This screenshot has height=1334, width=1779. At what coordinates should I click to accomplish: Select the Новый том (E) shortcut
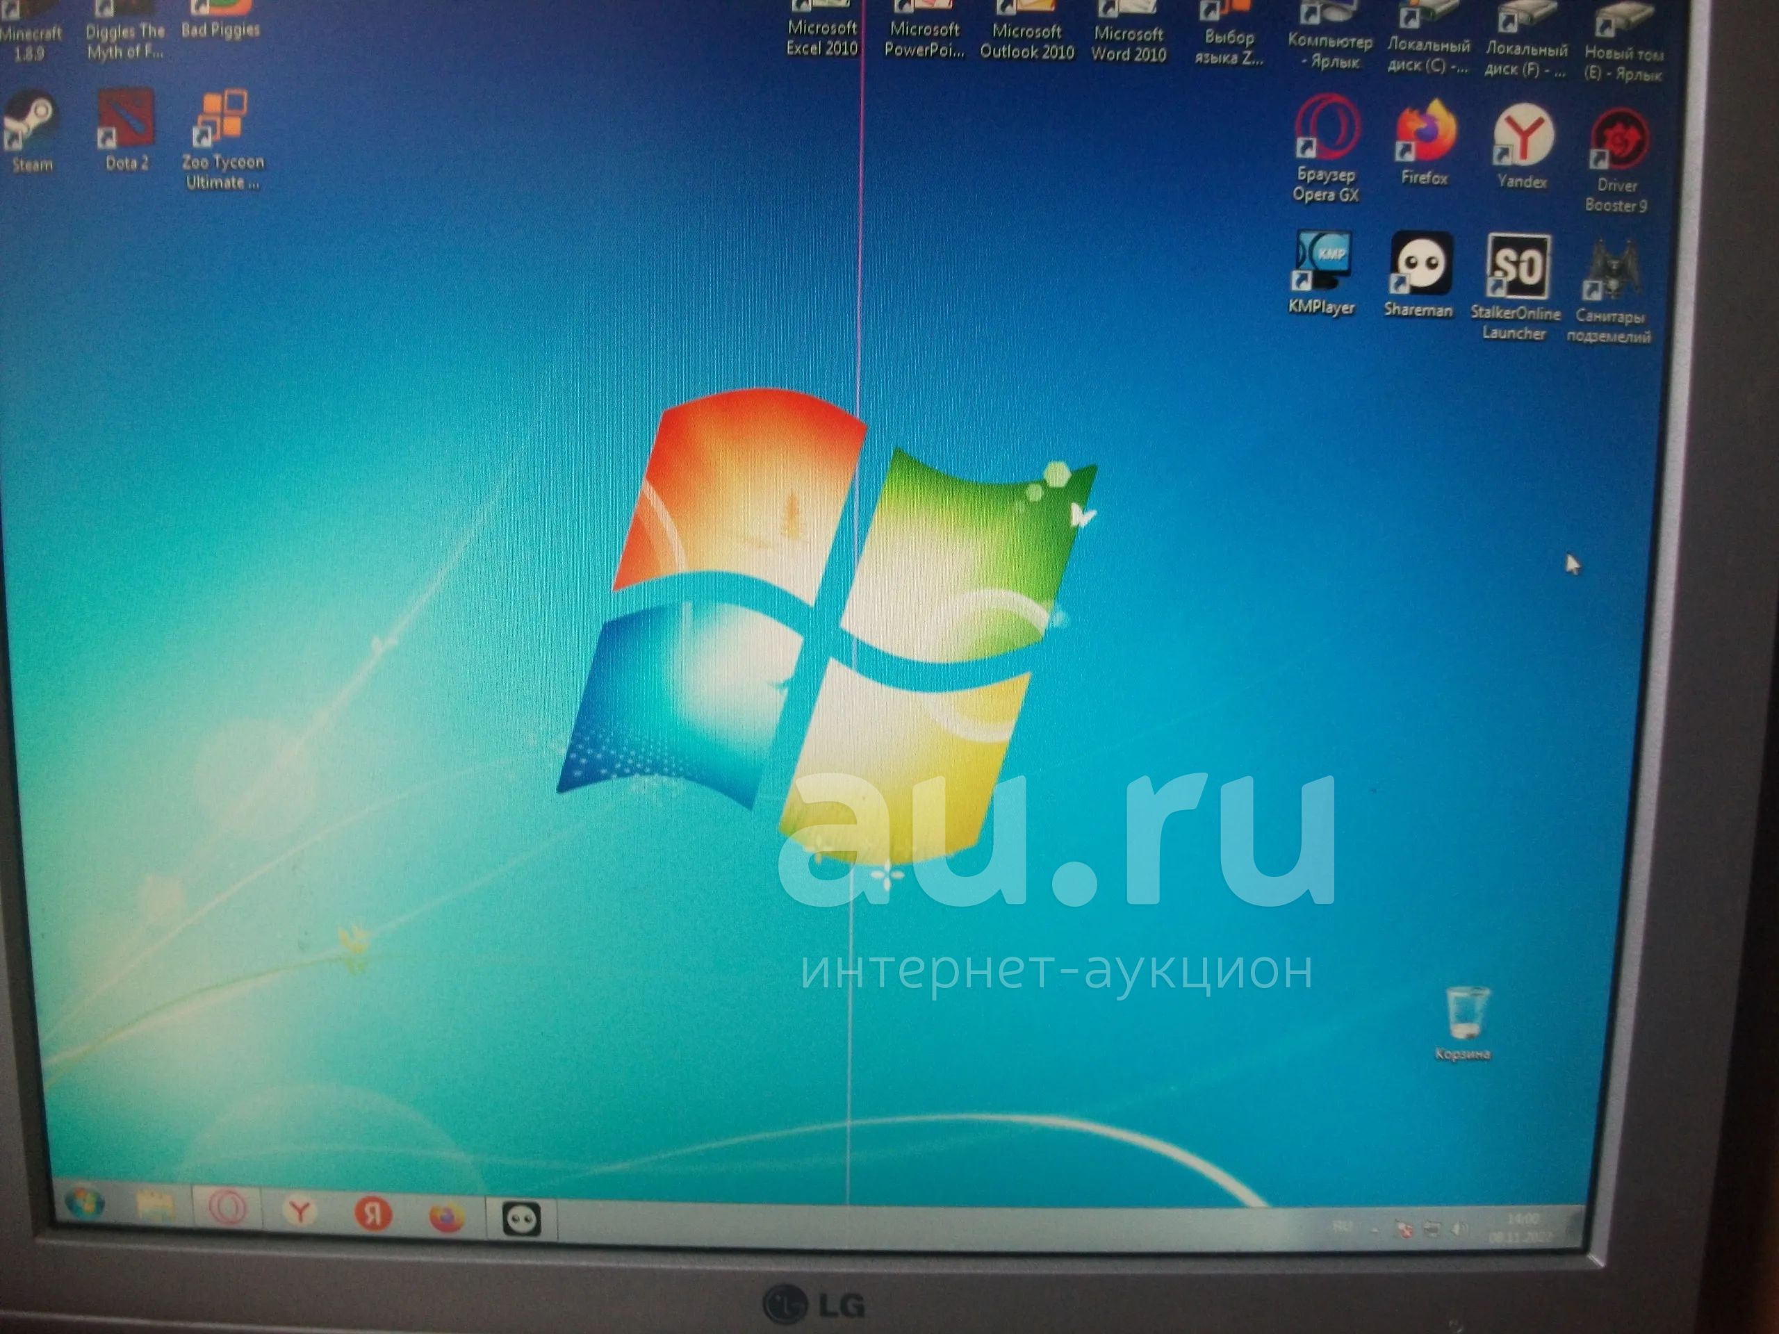click(x=1623, y=42)
